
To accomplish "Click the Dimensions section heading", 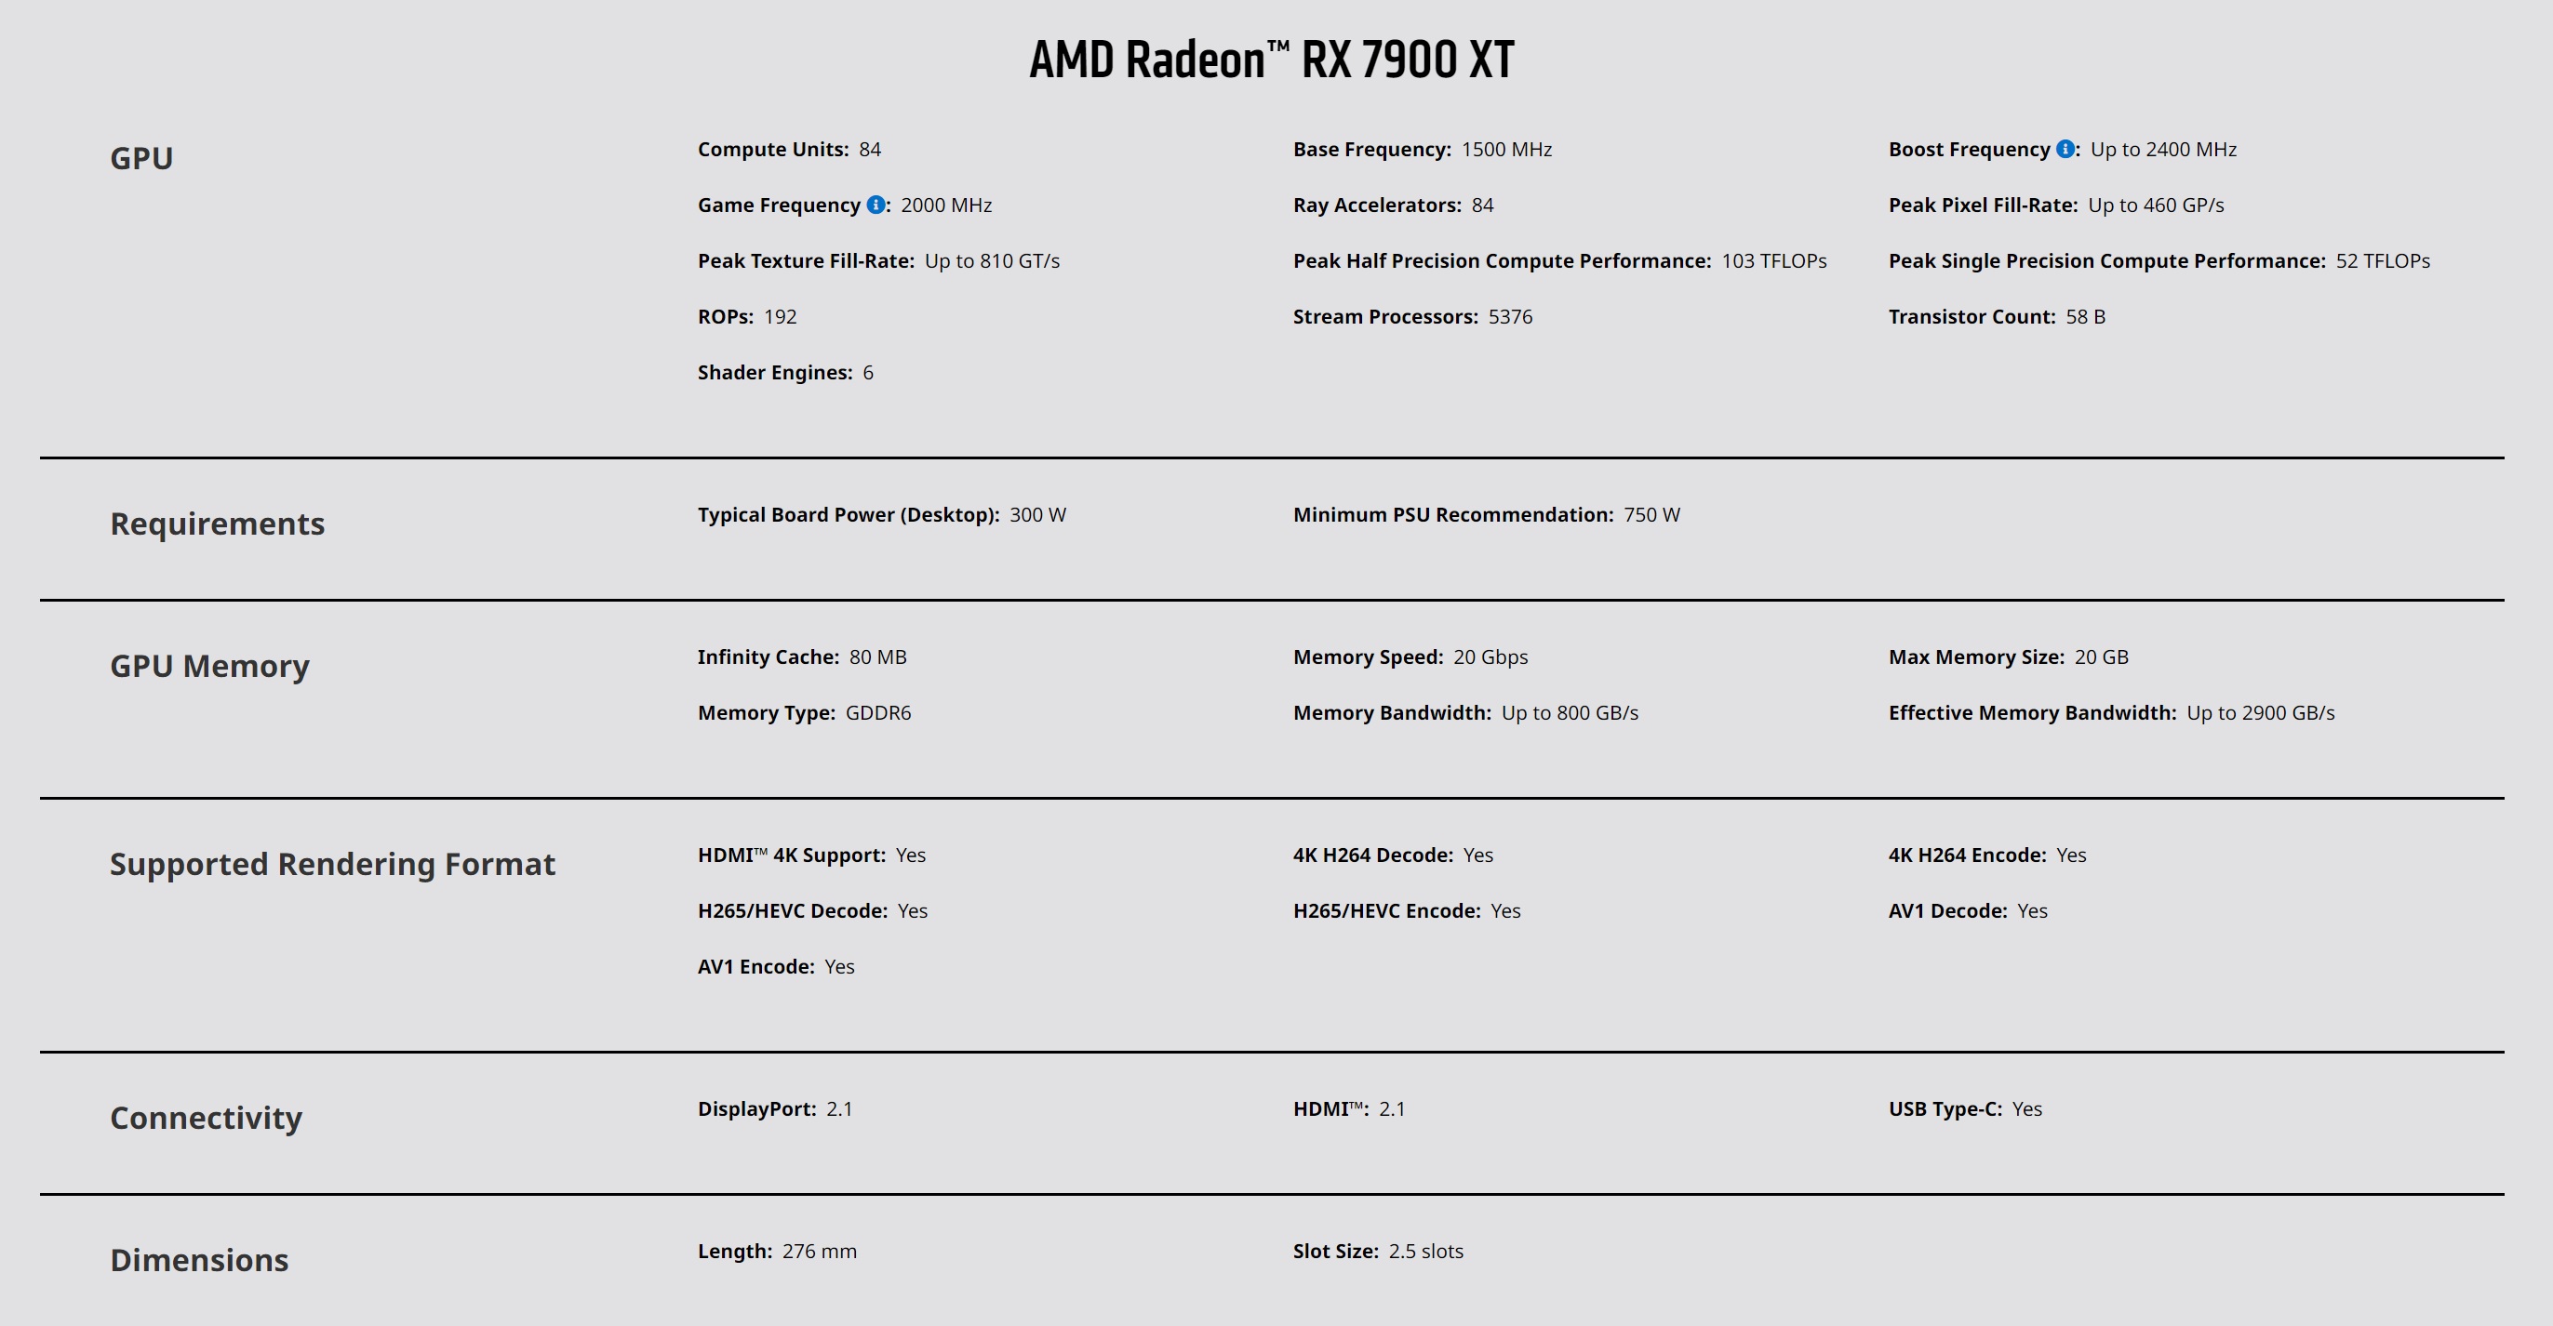I will point(199,1260).
